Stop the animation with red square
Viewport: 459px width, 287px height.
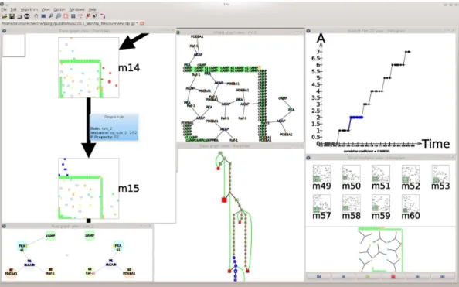coord(393,276)
